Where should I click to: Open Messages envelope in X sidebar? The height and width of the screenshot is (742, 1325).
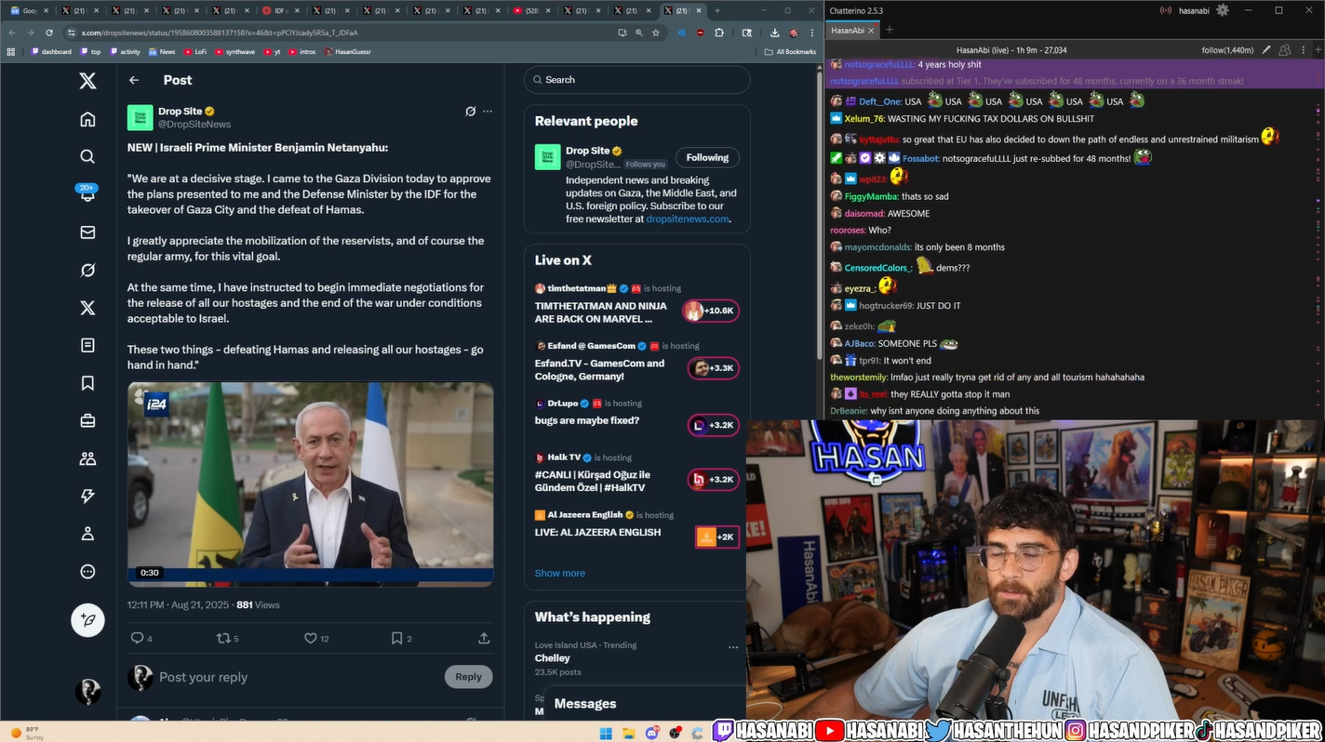(x=87, y=232)
